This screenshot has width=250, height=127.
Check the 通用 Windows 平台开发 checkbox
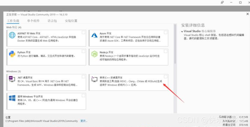(84, 96)
